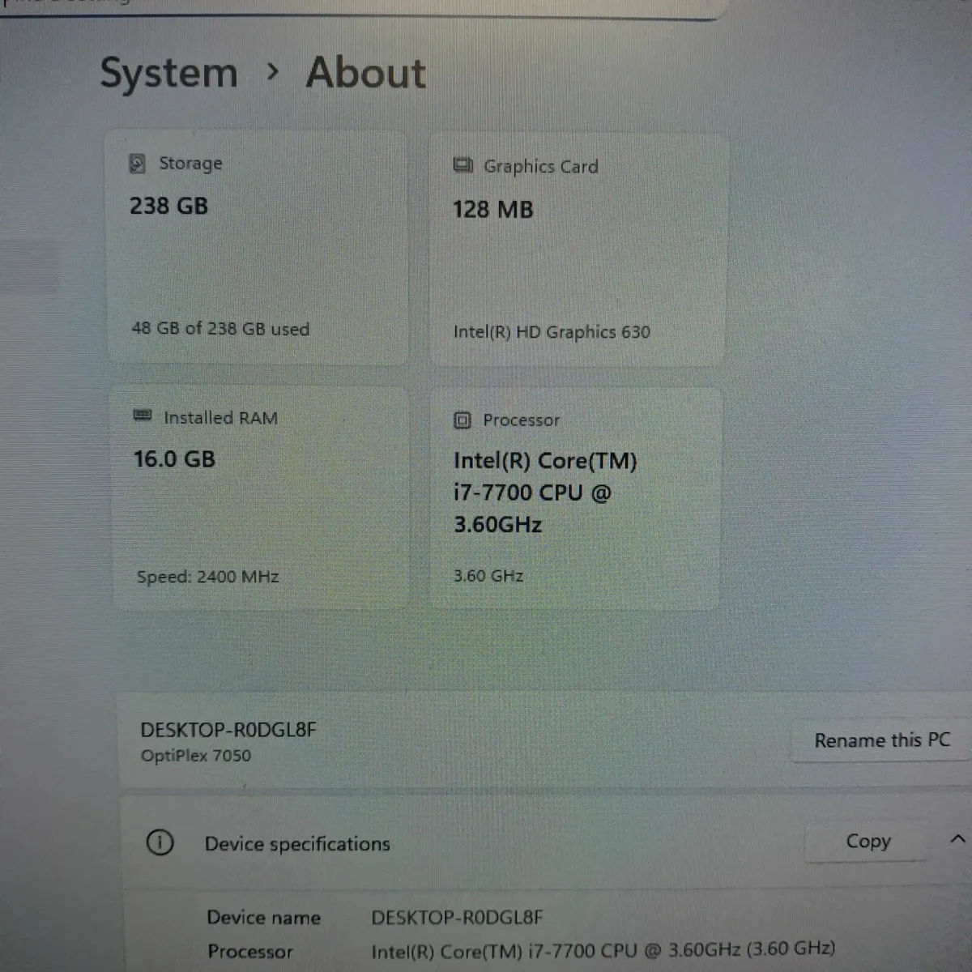
Task: Click the Intel HD Graphics 630 label
Action: coord(552,331)
